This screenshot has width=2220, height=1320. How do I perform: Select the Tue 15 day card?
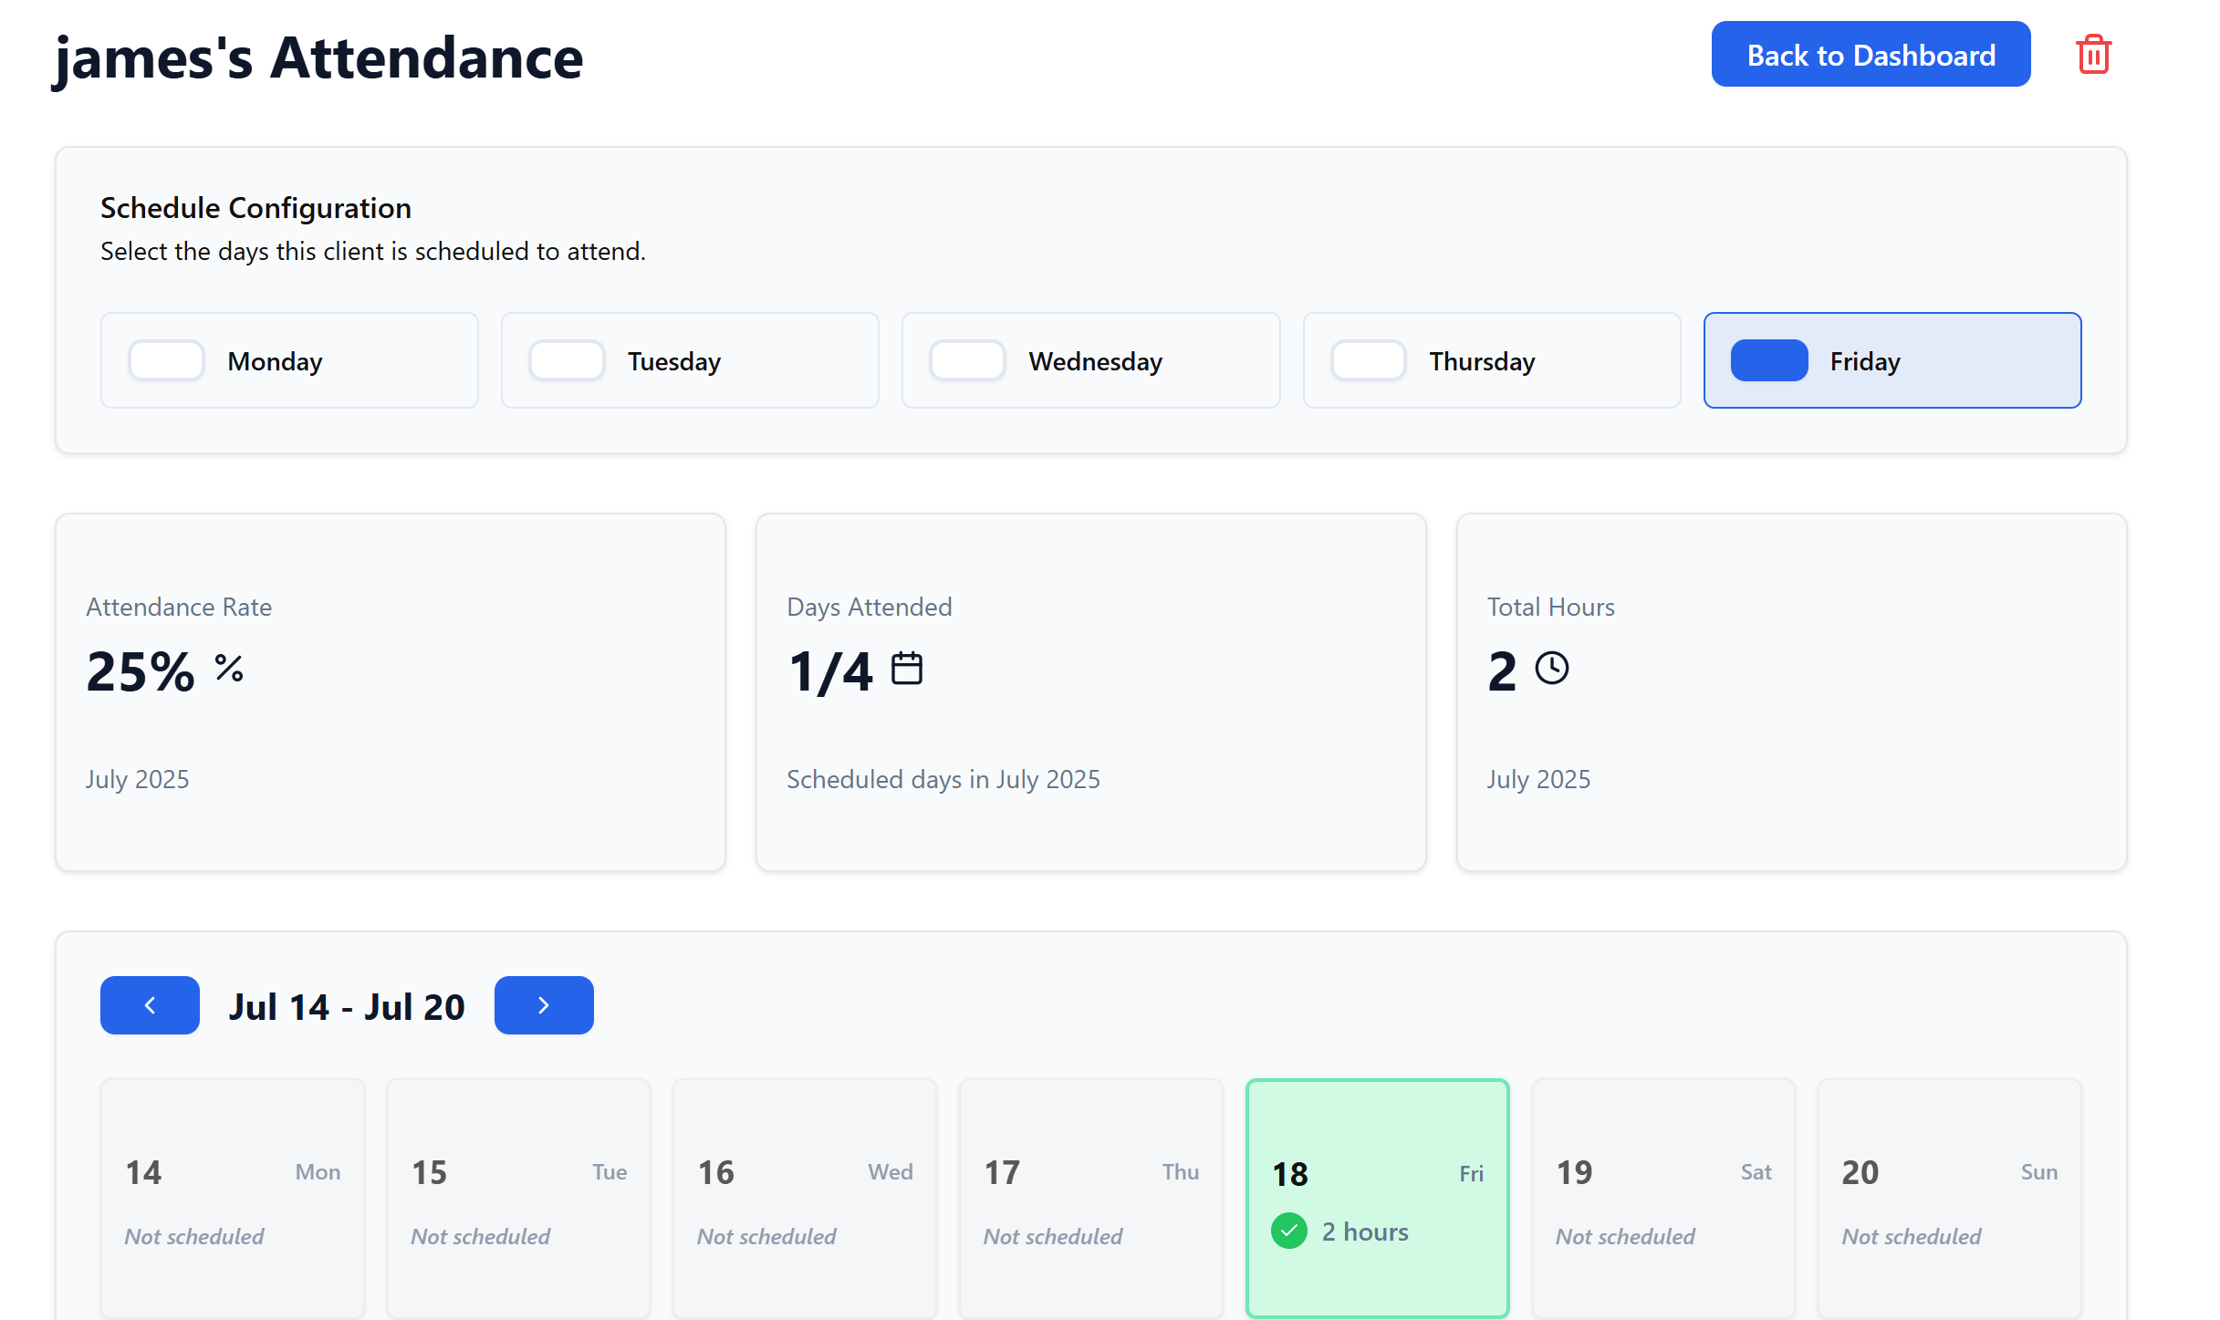tap(518, 1198)
